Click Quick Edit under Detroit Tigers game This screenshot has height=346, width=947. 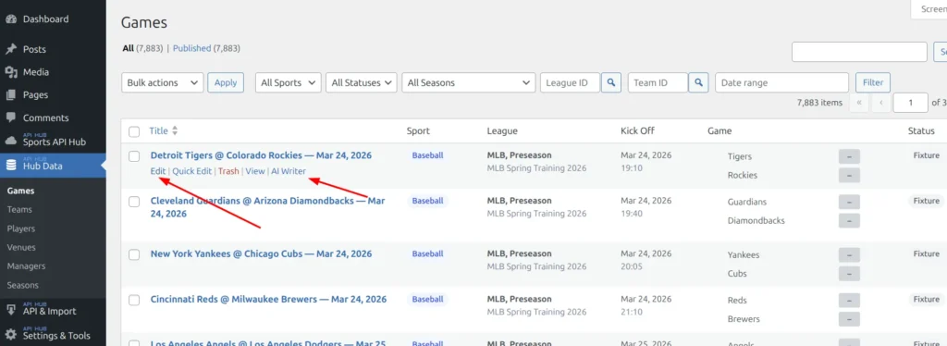point(192,171)
